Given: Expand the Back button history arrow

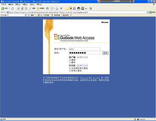Looking at the screenshot, I should point(9,8).
